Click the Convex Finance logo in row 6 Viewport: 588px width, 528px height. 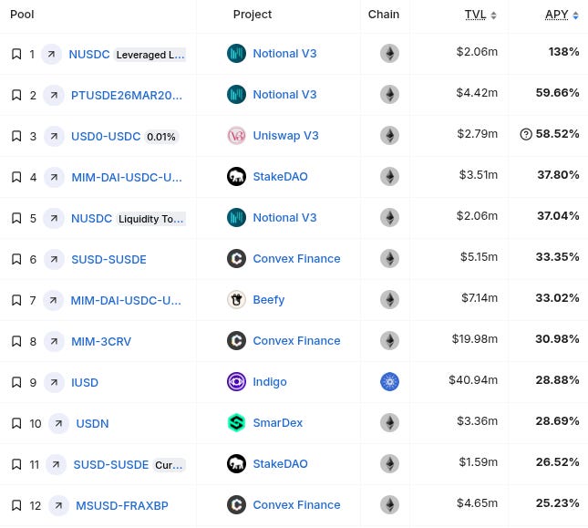click(237, 258)
